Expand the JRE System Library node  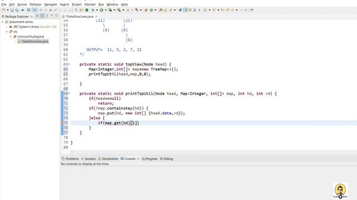(7, 27)
